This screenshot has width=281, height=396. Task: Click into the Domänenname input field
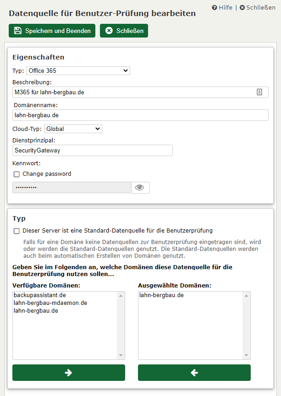click(140, 115)
